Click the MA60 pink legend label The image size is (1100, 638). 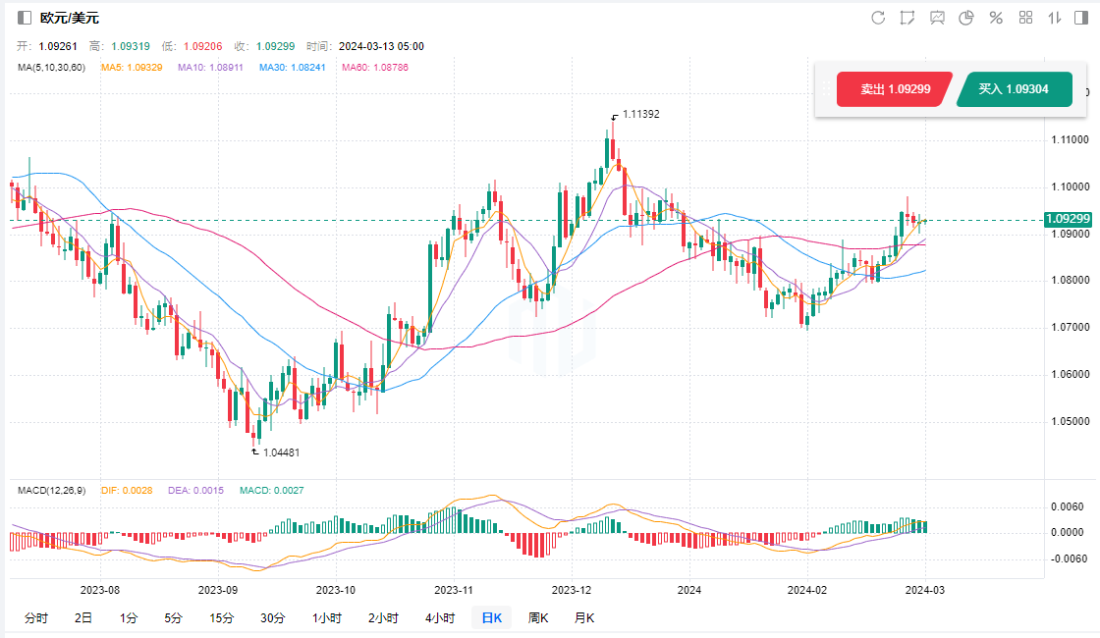tap(374, 68)
